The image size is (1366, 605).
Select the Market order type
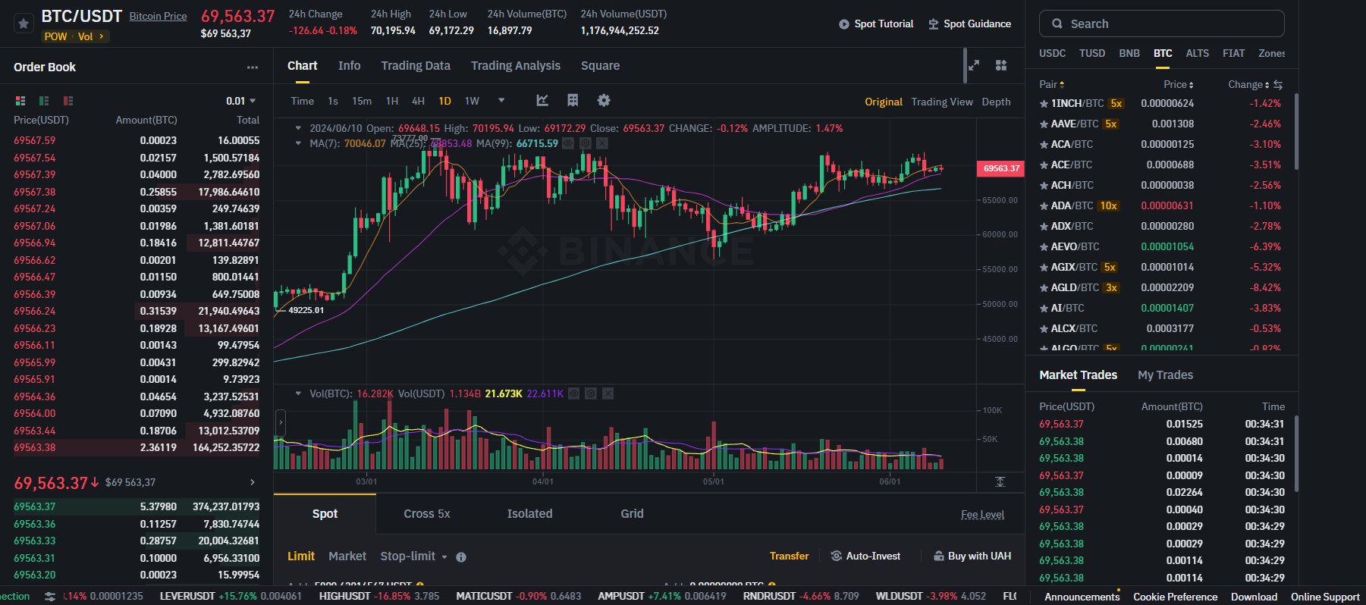click(x=347, y=556)
